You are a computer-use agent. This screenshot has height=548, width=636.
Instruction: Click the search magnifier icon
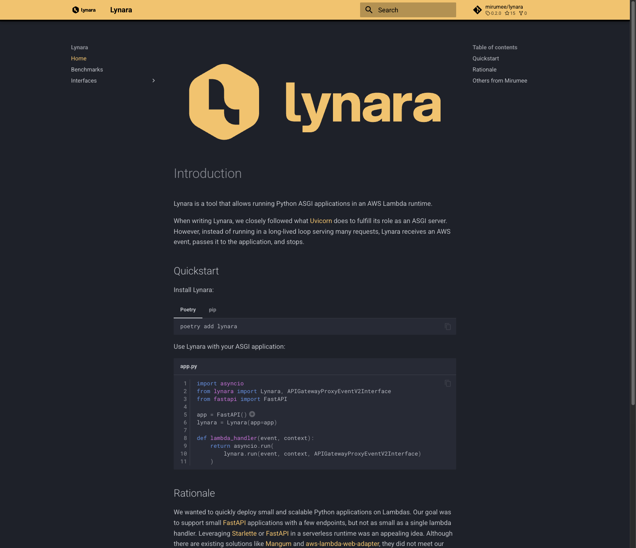pos(369,10)
